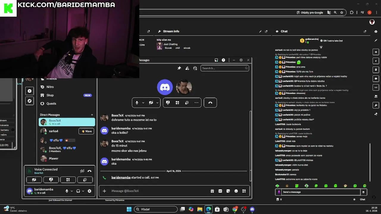Screen dimensions: 381x214
Task: Create a new direct message with plus
Action: click(92, 115)
